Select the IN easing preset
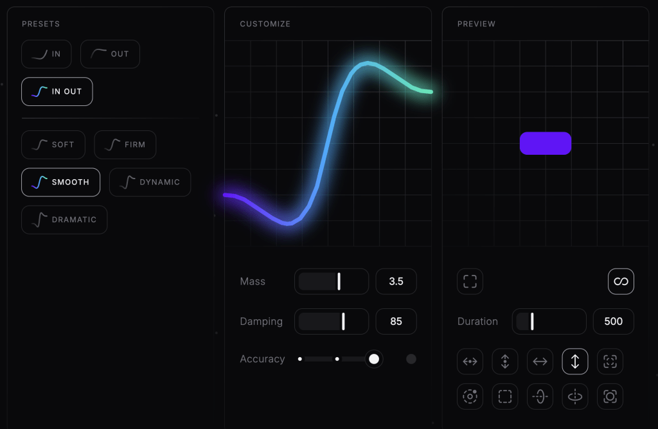Screen dimensions: 658x429 46,54
